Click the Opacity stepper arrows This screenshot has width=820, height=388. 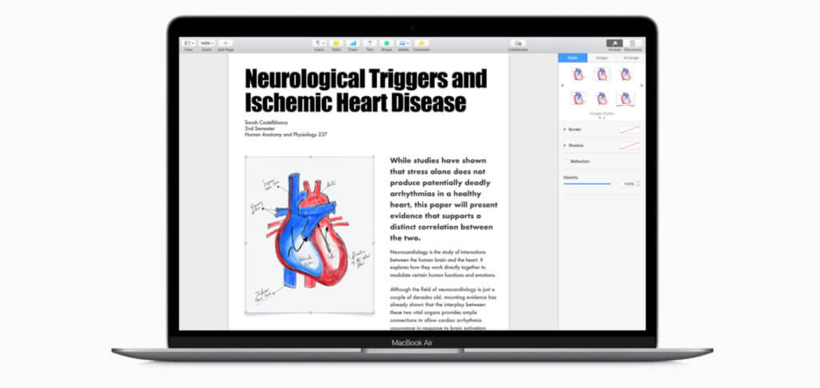click(638, 184)
